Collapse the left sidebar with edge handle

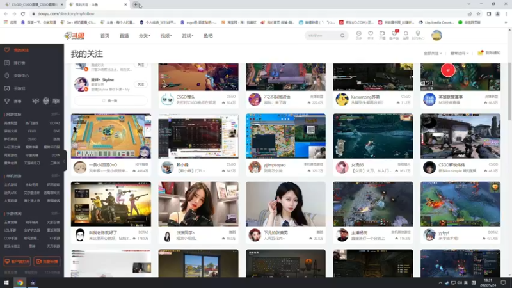click(65, 161)
